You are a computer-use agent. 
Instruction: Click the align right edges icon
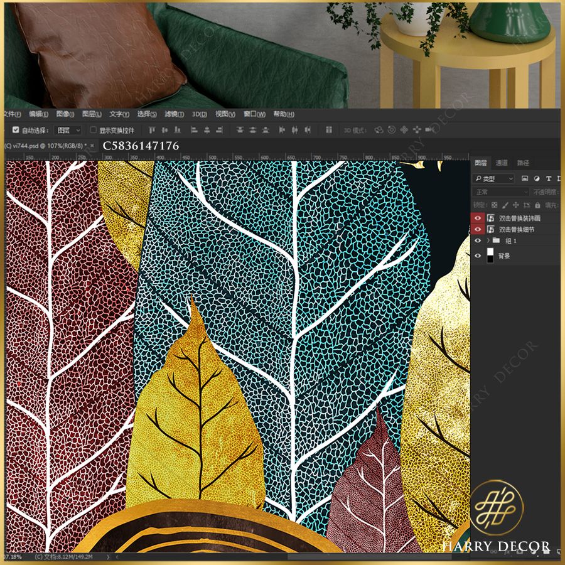[x=220, y=130]
